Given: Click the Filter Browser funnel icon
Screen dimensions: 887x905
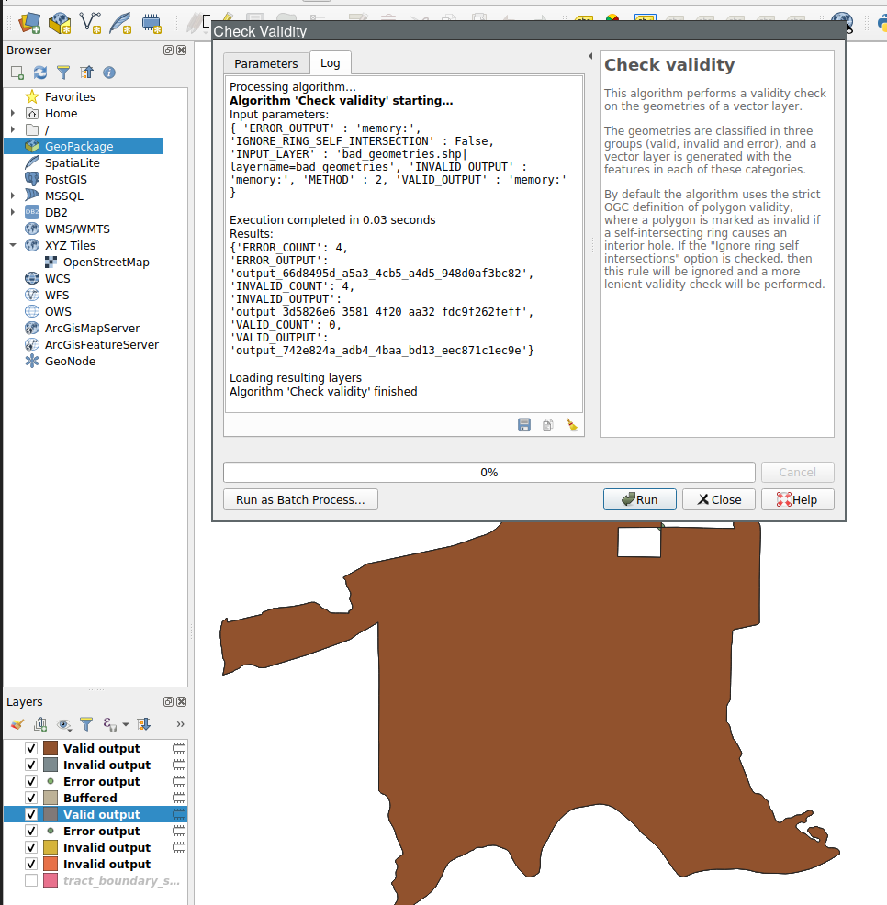Looking at the screenshot, I should click(x=63, y=73).
